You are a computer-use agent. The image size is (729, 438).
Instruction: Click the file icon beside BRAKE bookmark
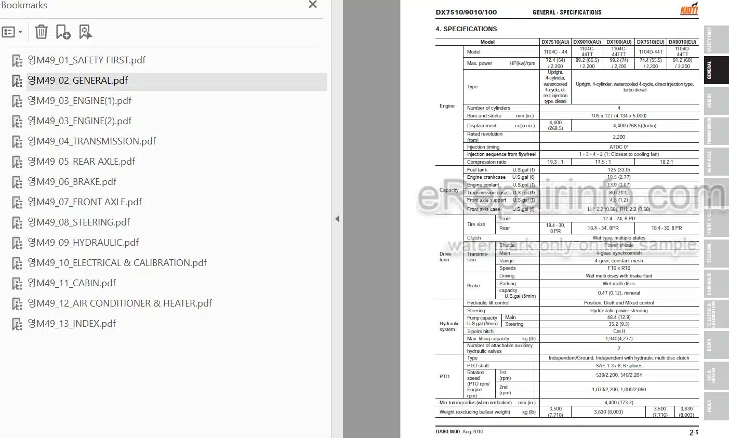pyautogui.click(x=17, y=182)
